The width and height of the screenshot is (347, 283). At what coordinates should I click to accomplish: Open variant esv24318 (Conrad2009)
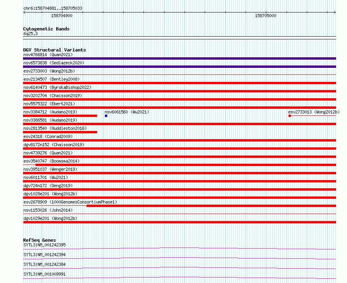(x=48, y=136)
